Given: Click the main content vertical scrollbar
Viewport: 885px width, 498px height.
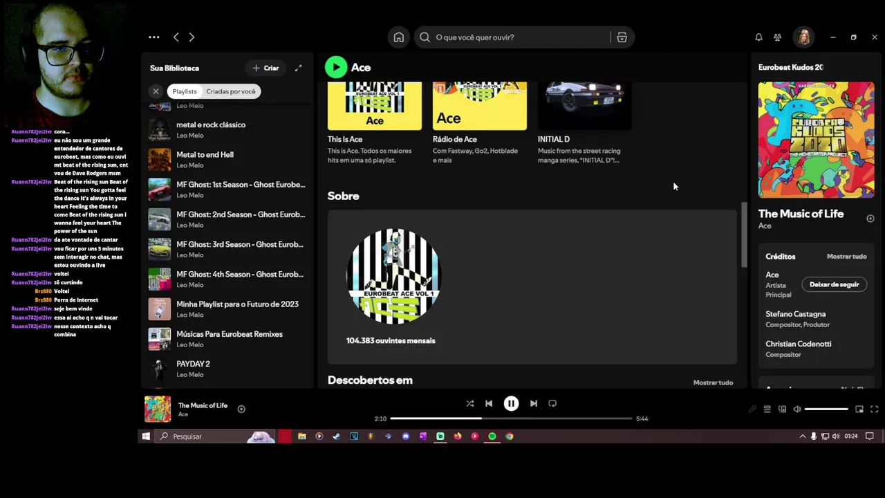Looking at the screenshot, I should click(744, 235).
